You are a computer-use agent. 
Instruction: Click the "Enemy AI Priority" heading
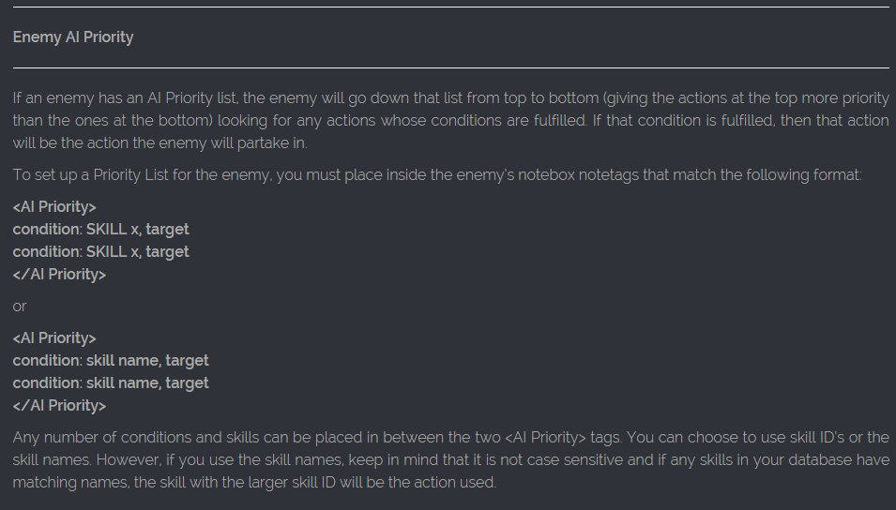coord(73,37)
